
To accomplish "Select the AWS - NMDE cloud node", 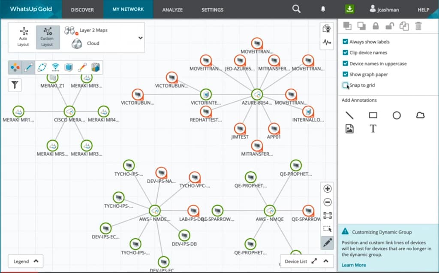I will [154, 211].
